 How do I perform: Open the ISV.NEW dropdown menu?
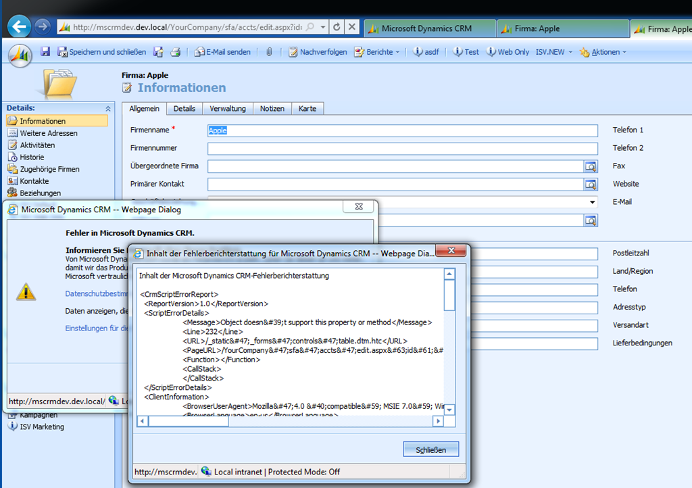tap(554, 52)
